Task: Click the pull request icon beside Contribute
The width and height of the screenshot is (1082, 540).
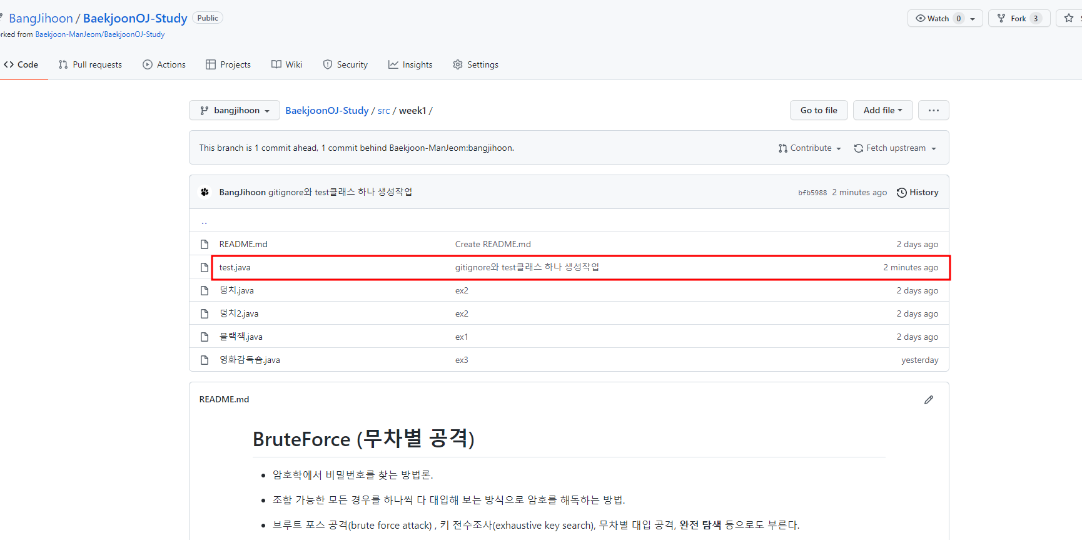Action: click(x=782, y=148)
